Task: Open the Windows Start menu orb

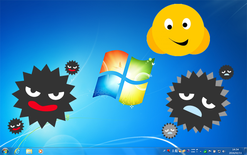Action: pos(5,151)
